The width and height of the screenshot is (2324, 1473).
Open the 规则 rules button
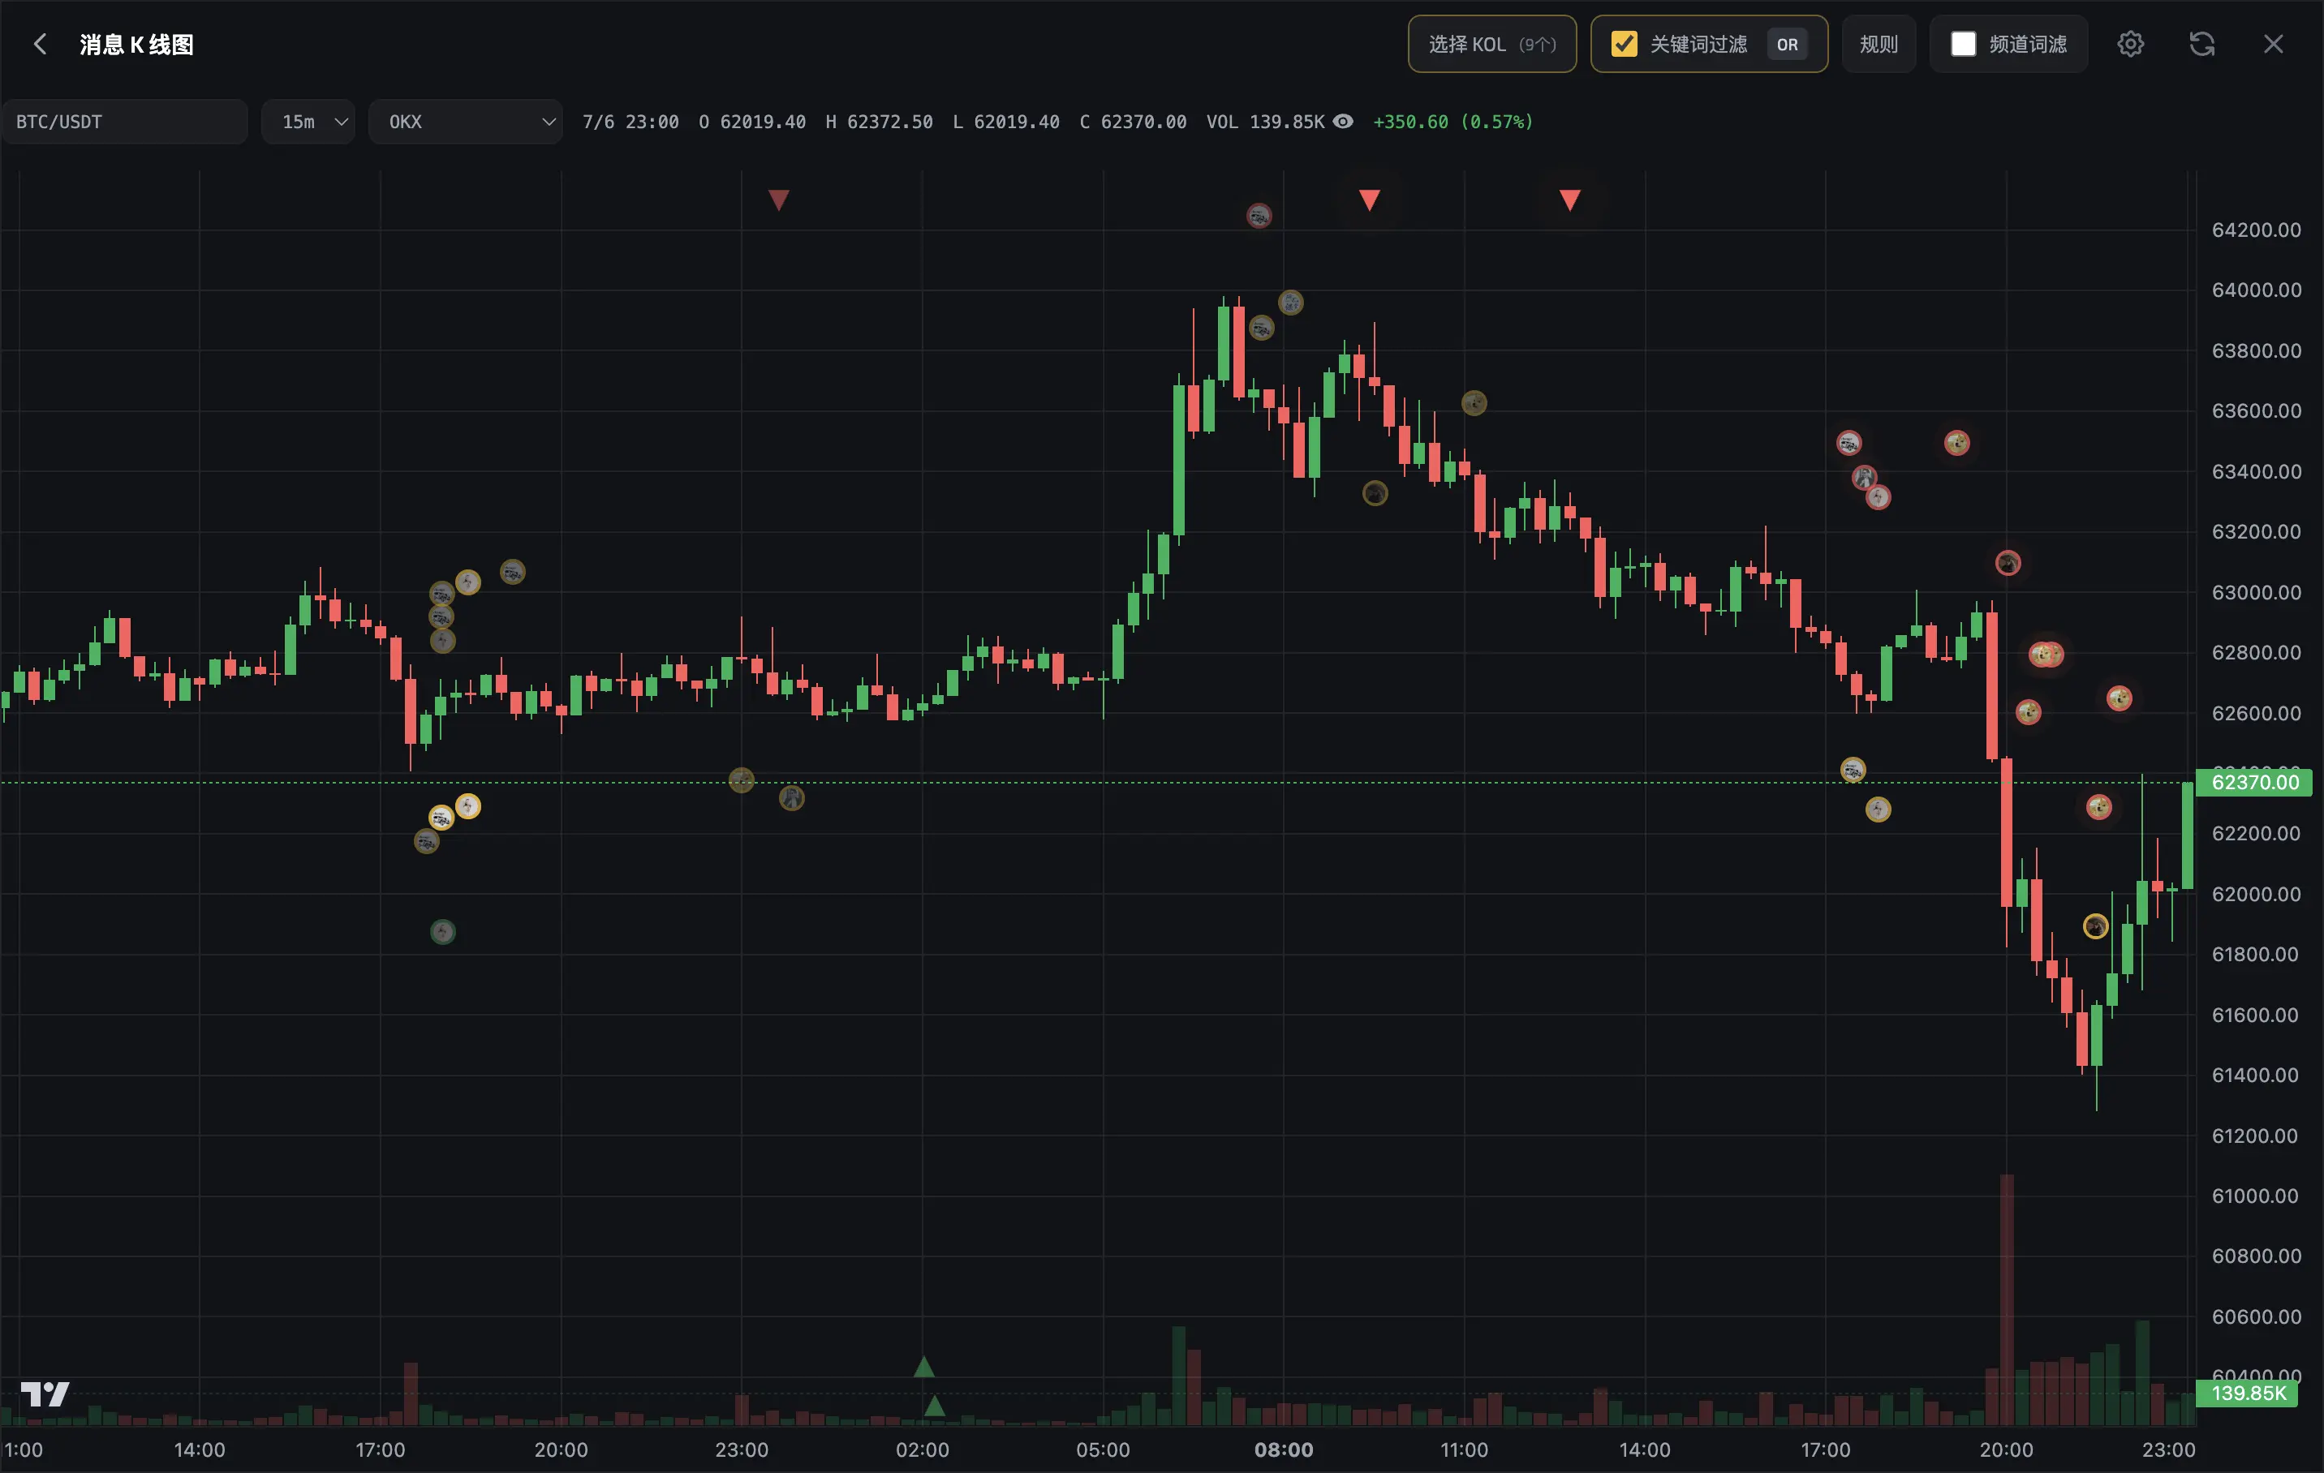(1879, 44)
